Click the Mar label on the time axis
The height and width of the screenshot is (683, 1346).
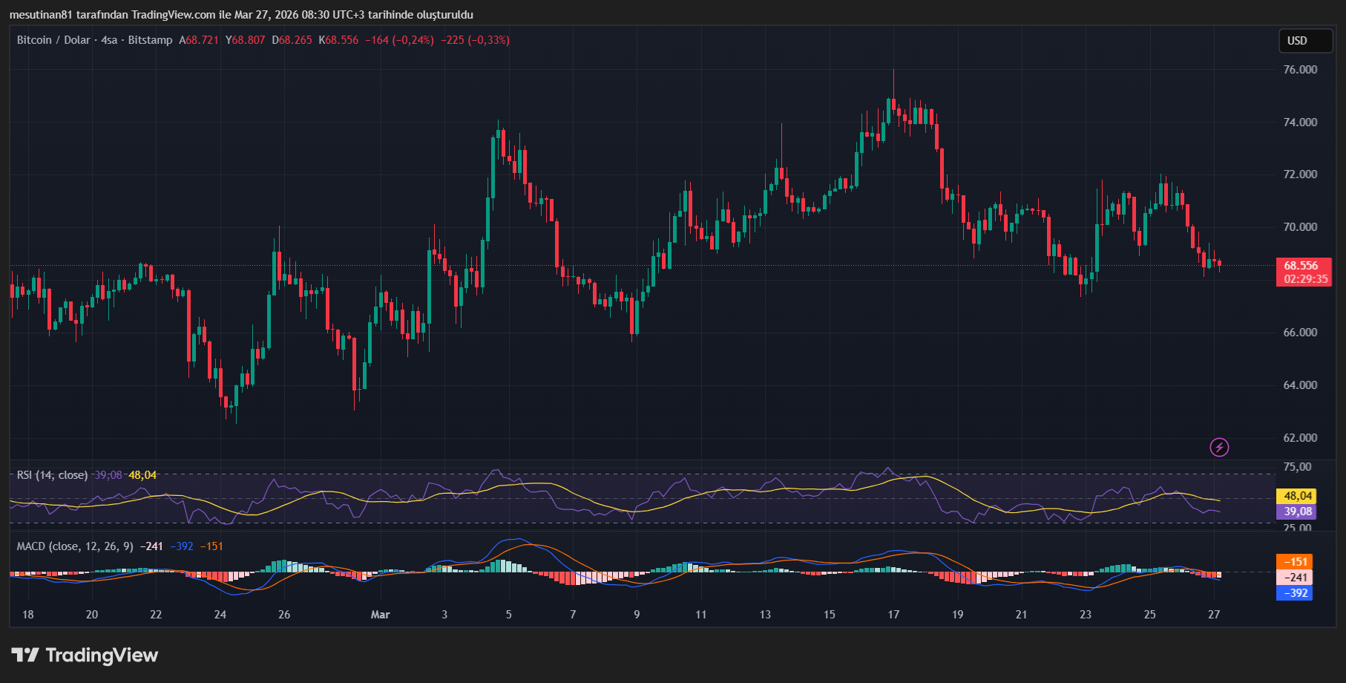(380, 615)
